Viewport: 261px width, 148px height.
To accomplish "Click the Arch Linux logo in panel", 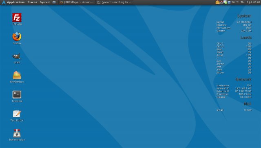I will [4, 2].
